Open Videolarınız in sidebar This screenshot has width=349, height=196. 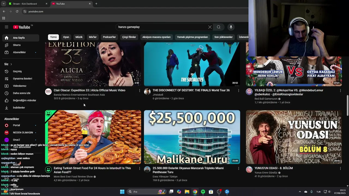pos(21,86)
